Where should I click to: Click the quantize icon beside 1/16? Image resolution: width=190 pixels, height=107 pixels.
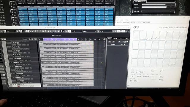click(x=98, y=31)
